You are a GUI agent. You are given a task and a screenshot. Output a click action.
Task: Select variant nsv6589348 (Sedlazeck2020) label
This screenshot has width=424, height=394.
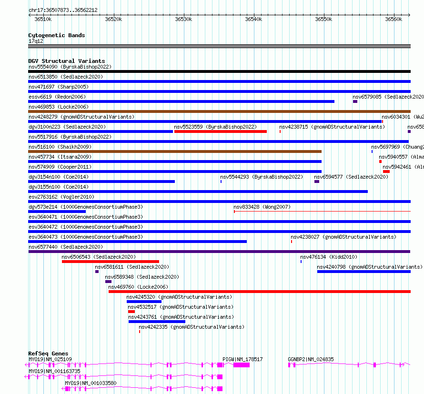pyautogui.click(x=142, y=277)
